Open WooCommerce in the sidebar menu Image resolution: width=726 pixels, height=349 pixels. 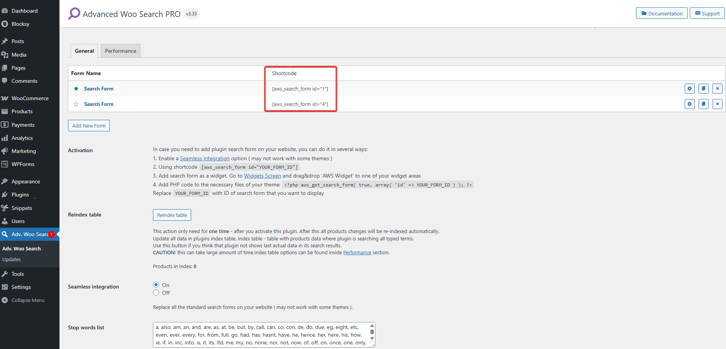coord(30,98)
